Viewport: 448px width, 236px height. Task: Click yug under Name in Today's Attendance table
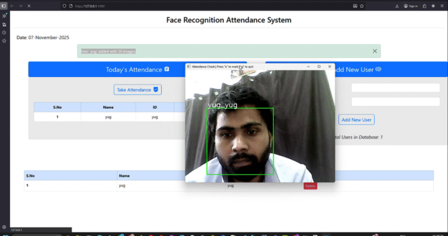click(x=108, y=117)
